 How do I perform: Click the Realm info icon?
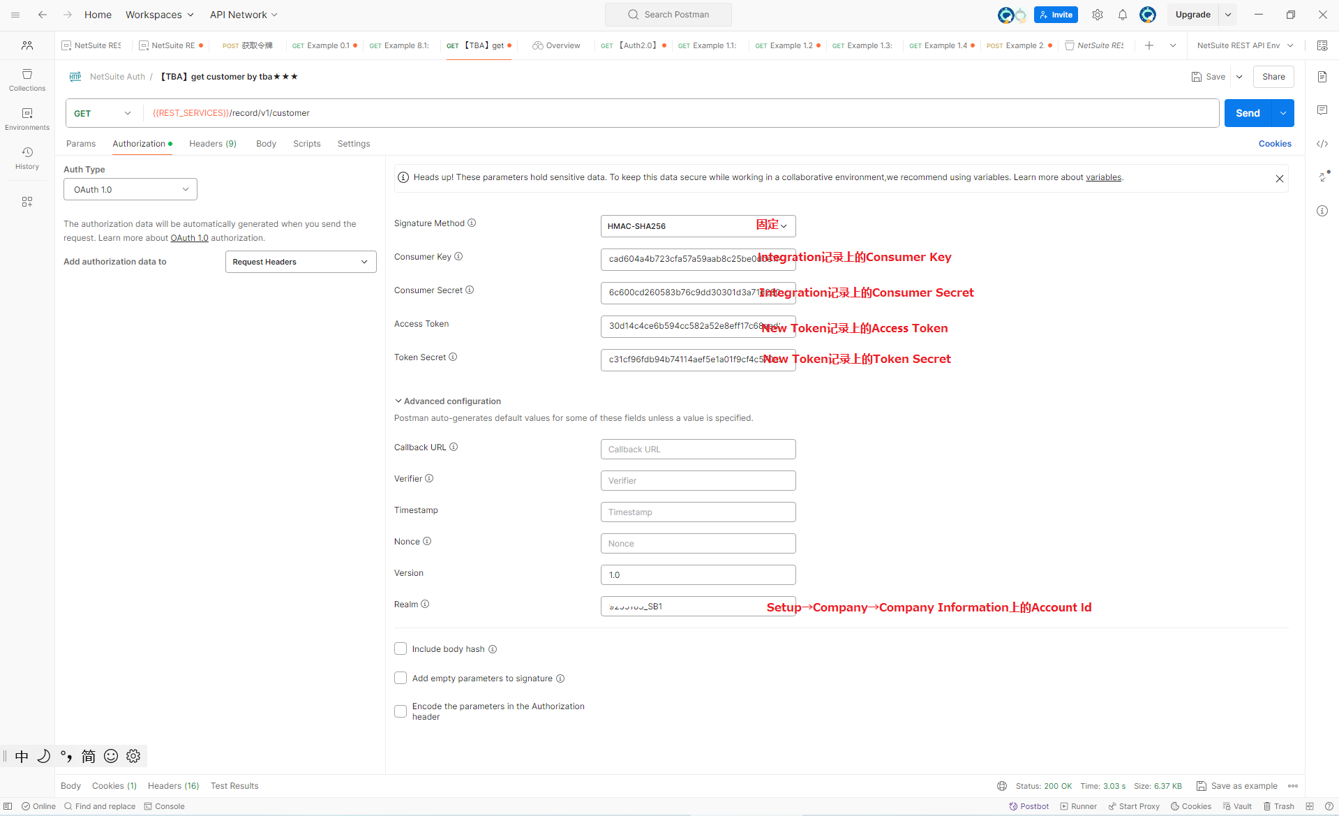point(425,604)
